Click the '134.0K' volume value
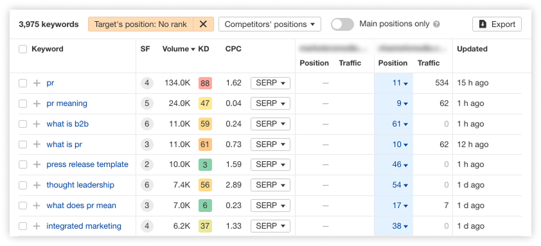Image resolution: width=541 pixels, height=246 pixels. pos(177,83)
